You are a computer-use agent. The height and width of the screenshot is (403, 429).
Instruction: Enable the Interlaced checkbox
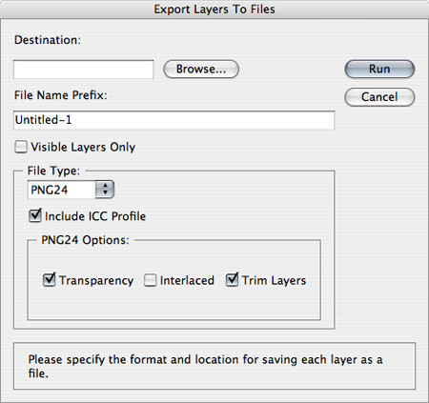pyautogui.click(x=150, y=280)
